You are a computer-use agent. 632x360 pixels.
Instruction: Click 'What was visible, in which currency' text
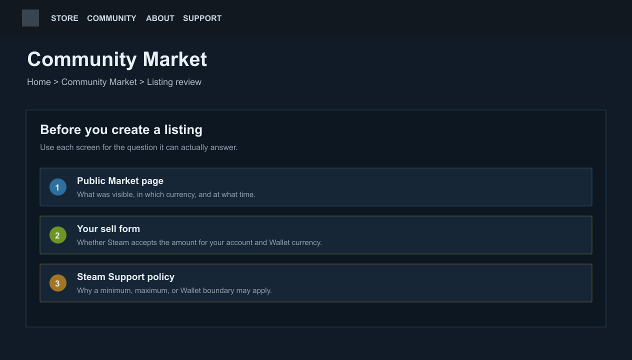166,194
